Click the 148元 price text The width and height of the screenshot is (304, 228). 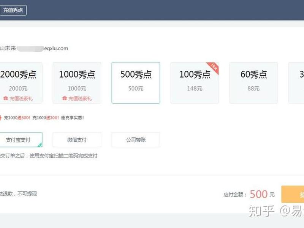(195, 89)
